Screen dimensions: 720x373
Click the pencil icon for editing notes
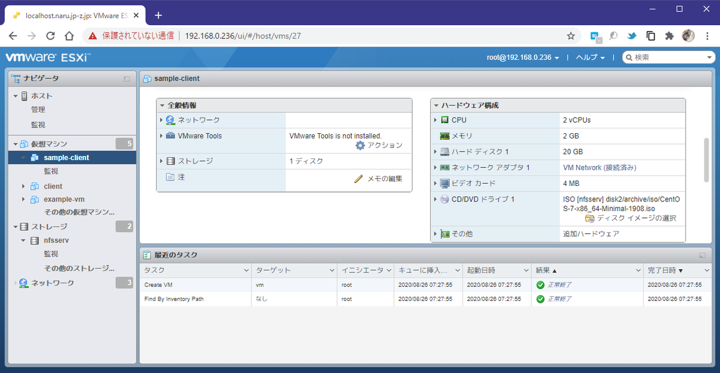click(359, 178)
